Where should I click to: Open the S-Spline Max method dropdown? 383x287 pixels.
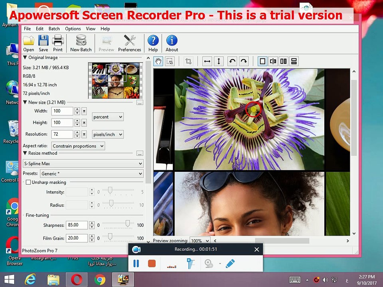83,163
